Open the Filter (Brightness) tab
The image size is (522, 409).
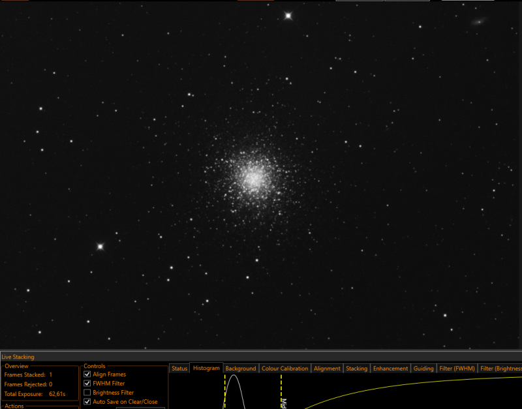(x=500, y=369)
